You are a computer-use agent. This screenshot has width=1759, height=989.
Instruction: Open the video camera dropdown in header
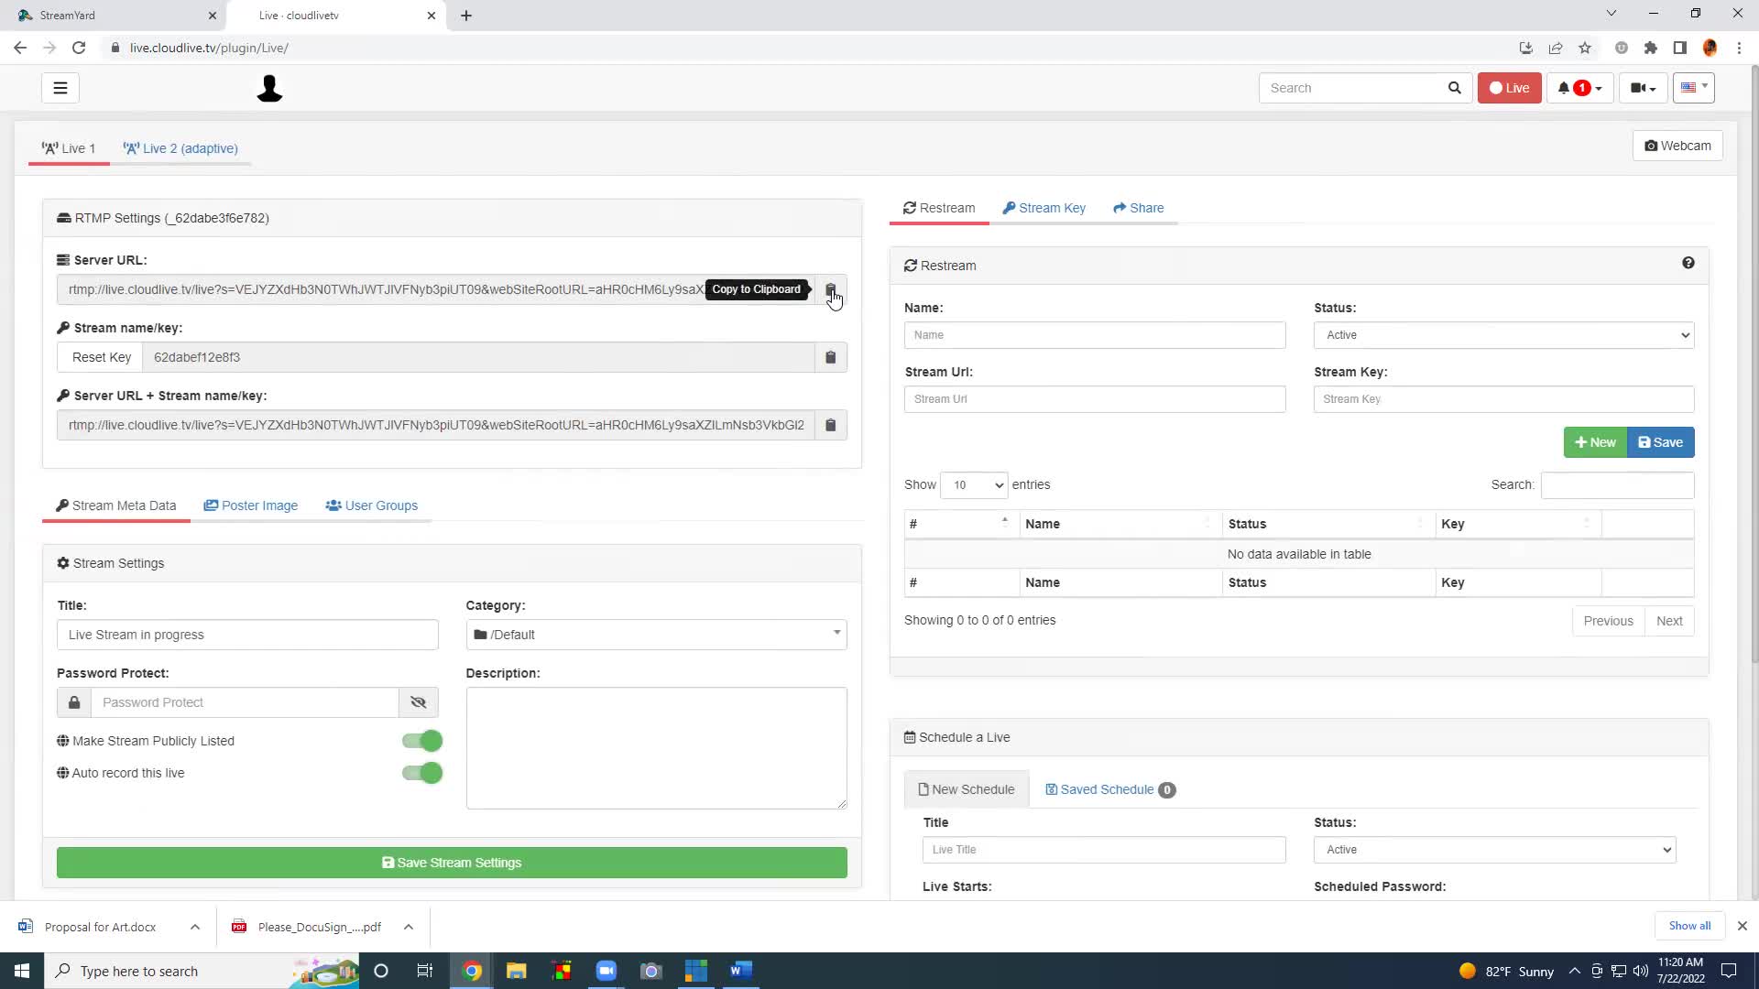[x=1643, y=88]
